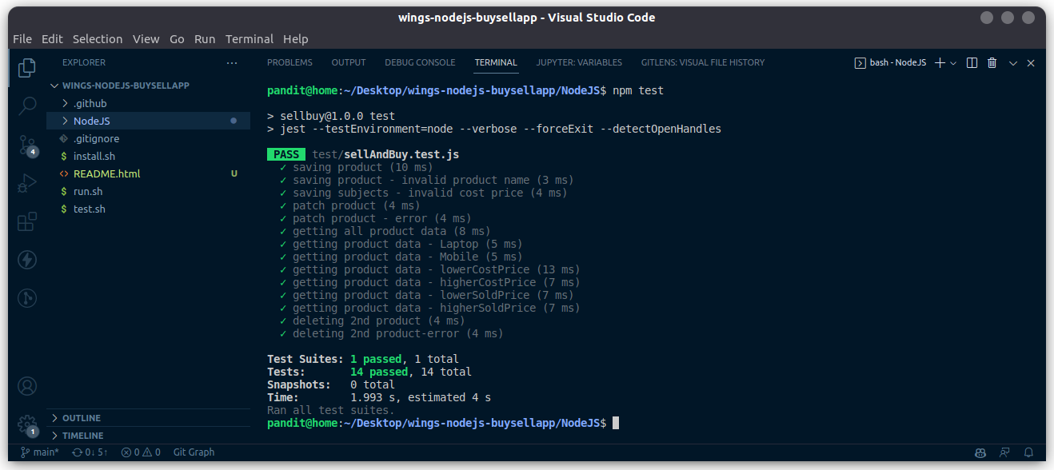The height and width of the screenshot is (470, 1054).
Task: Click the main* branch status item
Action: tap(39, 452)
